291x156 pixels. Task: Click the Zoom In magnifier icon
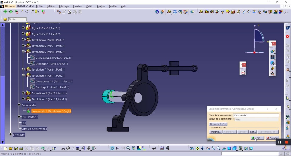(x=213, y=148)
